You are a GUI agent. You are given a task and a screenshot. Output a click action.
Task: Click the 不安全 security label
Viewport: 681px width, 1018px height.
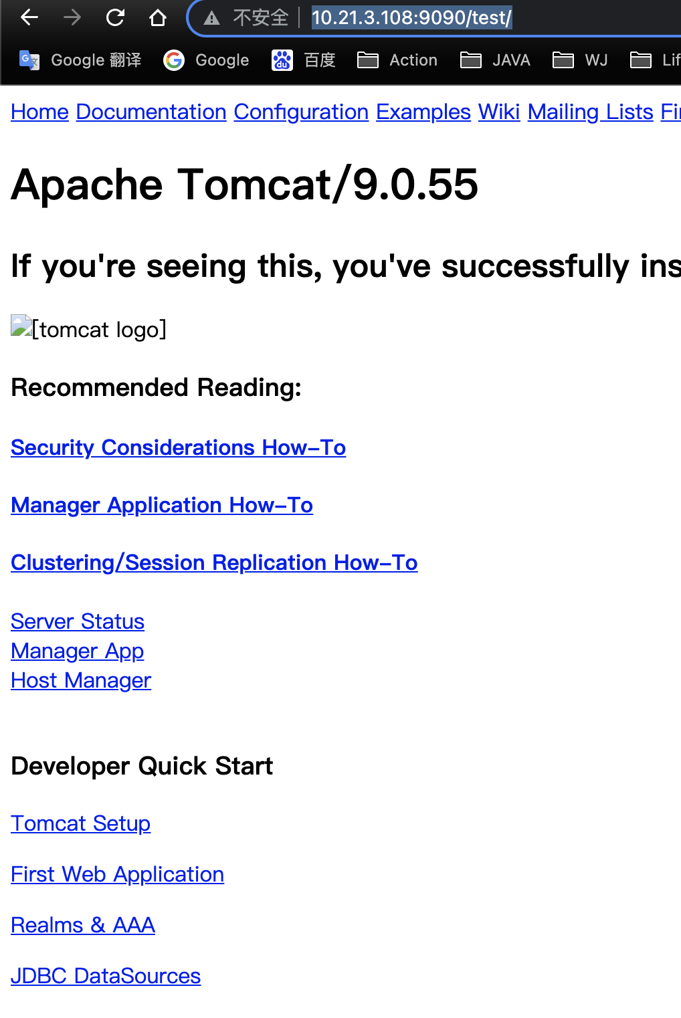pos(260,17)
